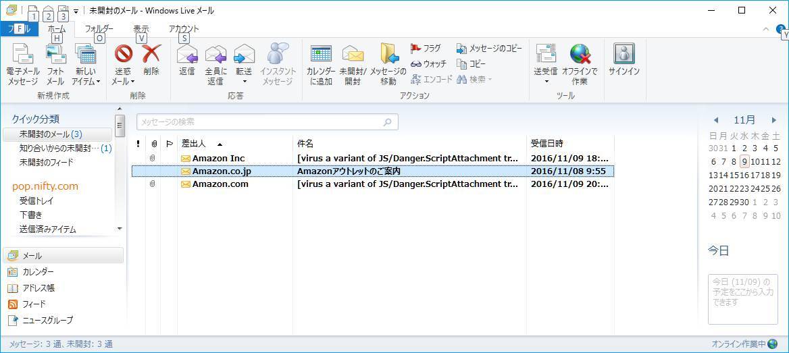This screenshot has height=353, width=789.
Task: Sort by the flag column header
Action: [x=170, y=144]
